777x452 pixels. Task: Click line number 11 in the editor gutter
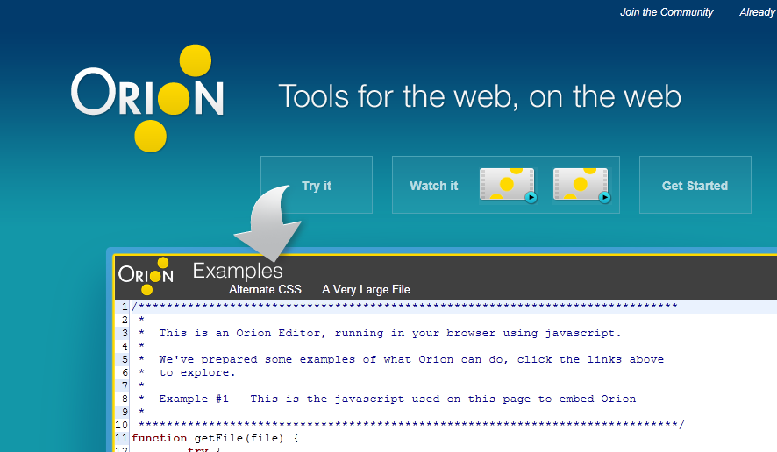(121, 438)
